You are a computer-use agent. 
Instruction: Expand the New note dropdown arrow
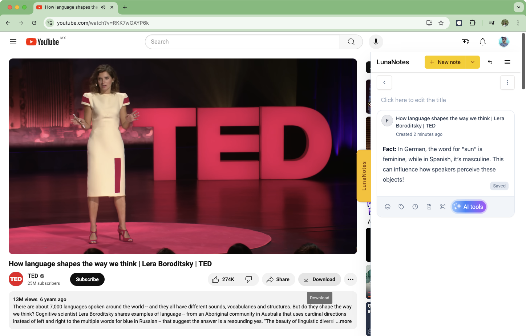473,62
